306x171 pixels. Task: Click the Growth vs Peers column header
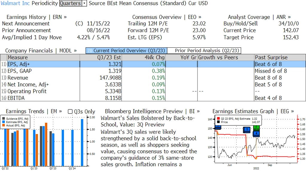226,57
